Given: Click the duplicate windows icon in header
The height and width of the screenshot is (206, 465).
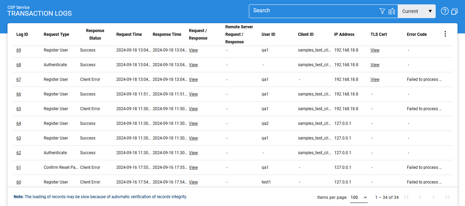Looking at the screenshot, I should coord(454,11).
